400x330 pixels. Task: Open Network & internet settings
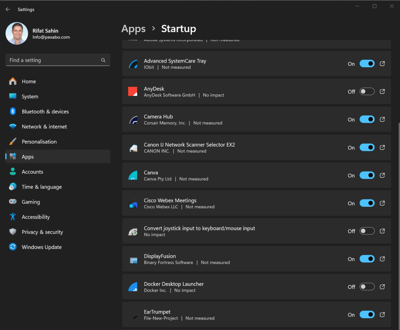click(58, 127)
